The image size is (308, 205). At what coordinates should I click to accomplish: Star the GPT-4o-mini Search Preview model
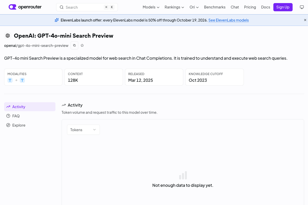pos(82,45)
